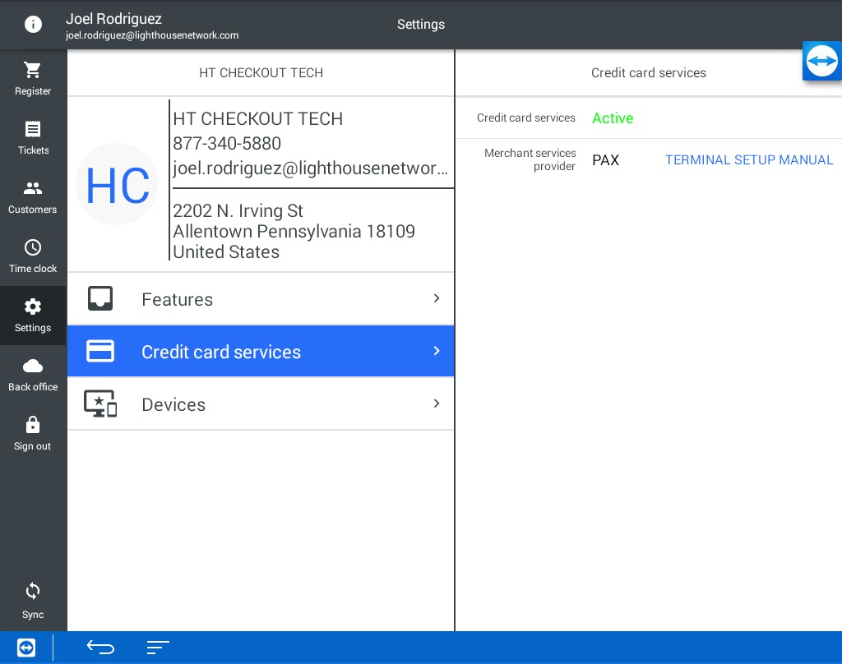This screenshot has height=664, width=842.
Task: Open the TERMINAL SETUP MANUAL link
Action: pyautogui.click(x=749, y=160)
